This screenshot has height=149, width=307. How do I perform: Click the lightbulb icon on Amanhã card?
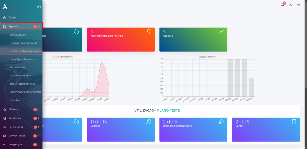(x=149, y=31)
